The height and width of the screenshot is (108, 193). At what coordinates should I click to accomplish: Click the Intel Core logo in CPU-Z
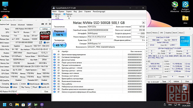coord(185,41)
